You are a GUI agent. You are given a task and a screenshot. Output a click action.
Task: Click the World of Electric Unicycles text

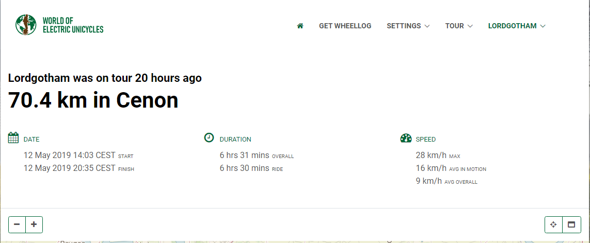pyautogui.click(x=73, y=25)
